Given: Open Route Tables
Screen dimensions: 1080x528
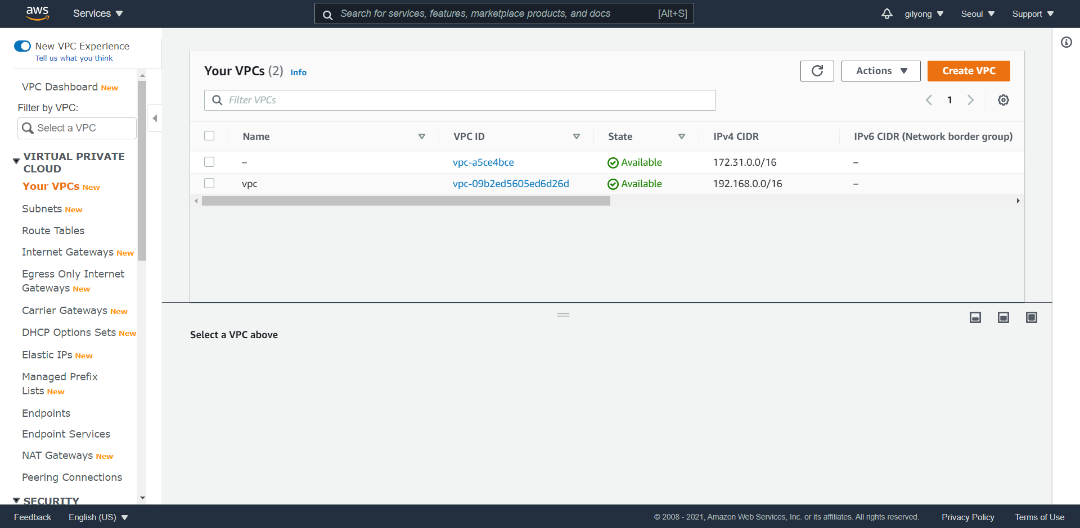Looking at the screenshot, I should (x=53, y=231).
